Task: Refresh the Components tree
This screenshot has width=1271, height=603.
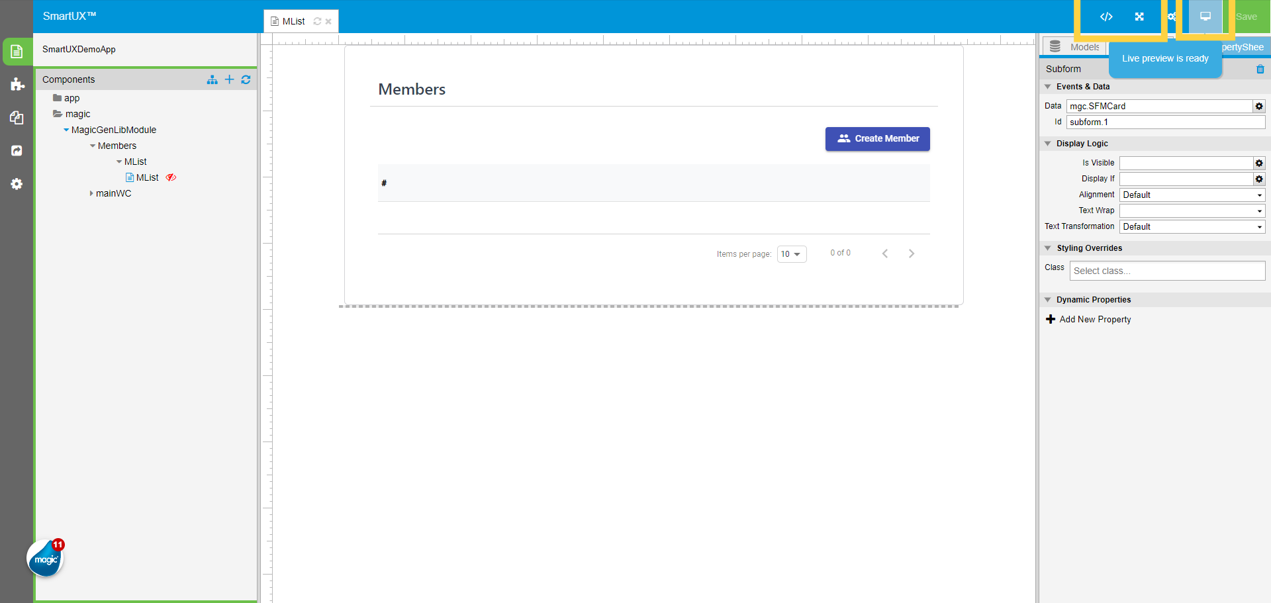Action: (246, 79)
